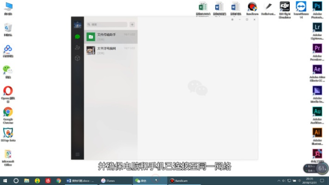Click the plus button to start group chat
329x185 pixels.
pyautogui.click(x=132, y=25)
